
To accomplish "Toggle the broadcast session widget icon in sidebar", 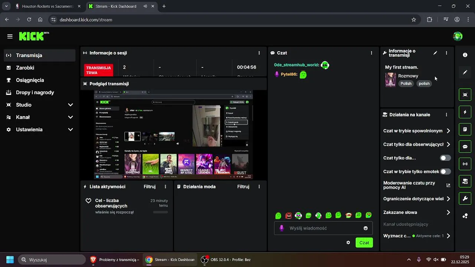I will point(465,164).
